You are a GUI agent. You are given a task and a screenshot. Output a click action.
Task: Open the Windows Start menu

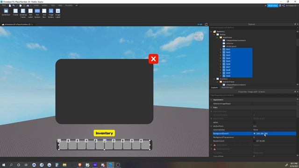tap(4, 165)
